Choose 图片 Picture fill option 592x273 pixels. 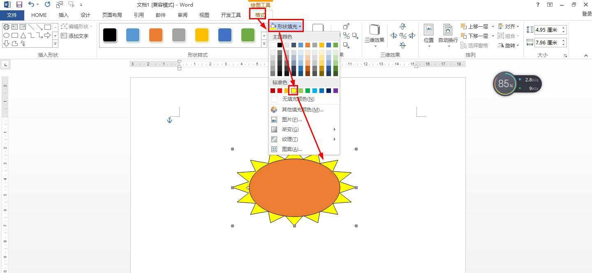[x=304, y=120]
